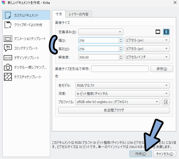Select クリップボードより作成 in the sidebar
This screenshot has width=179, height=159.
tap(26, 25)
